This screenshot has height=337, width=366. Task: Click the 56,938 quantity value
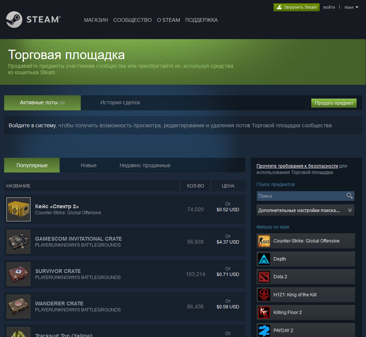tap(195, 242)
